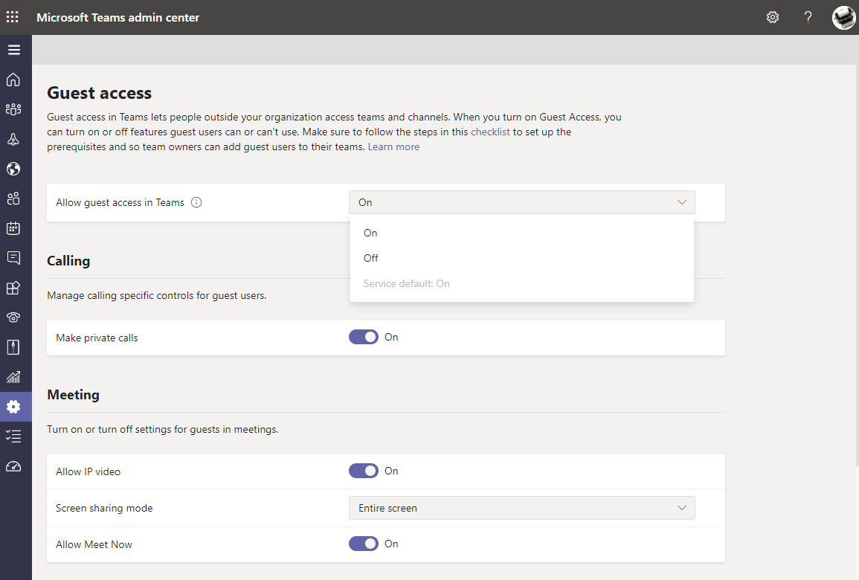Turn off the Allow IP video switch
Viewport: 859px width, 580px height.
coord(364,471)
